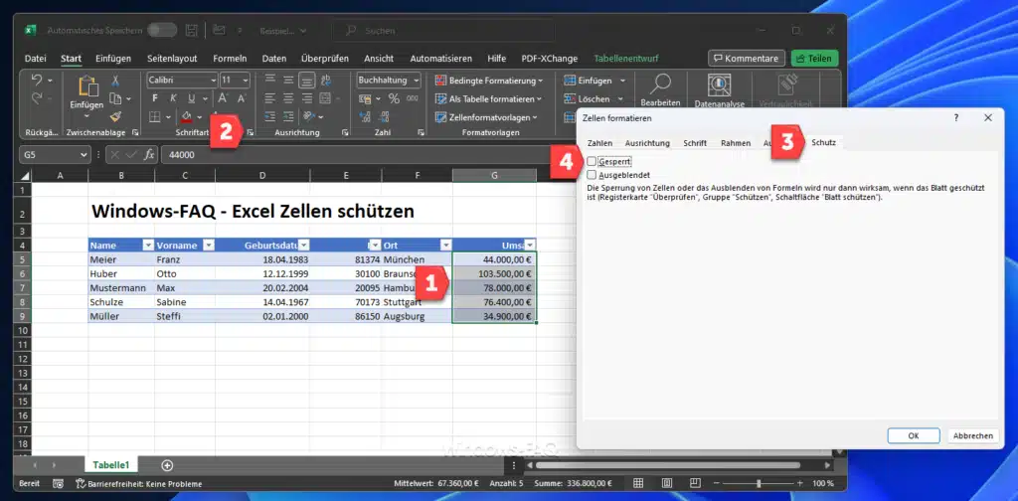Click the thousands separator 000 icon

413,98
